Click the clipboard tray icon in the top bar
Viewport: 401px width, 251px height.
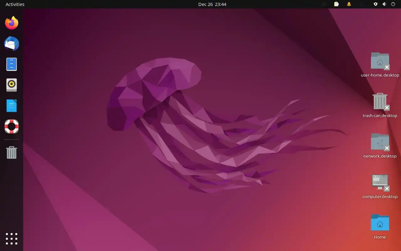click(x=336, y=4)
